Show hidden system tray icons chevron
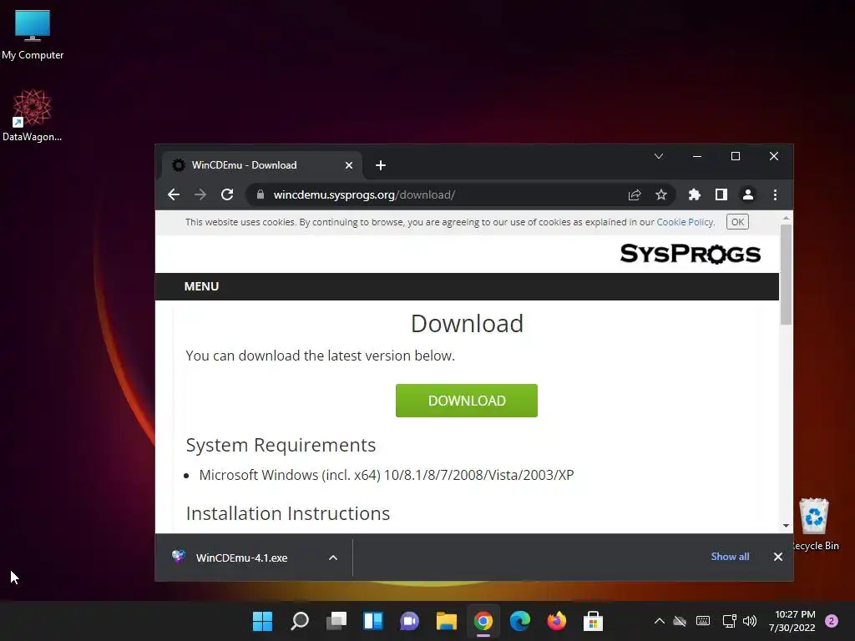Image resolution: width=855 pixels, height=641 pixels. pos(660,621)
